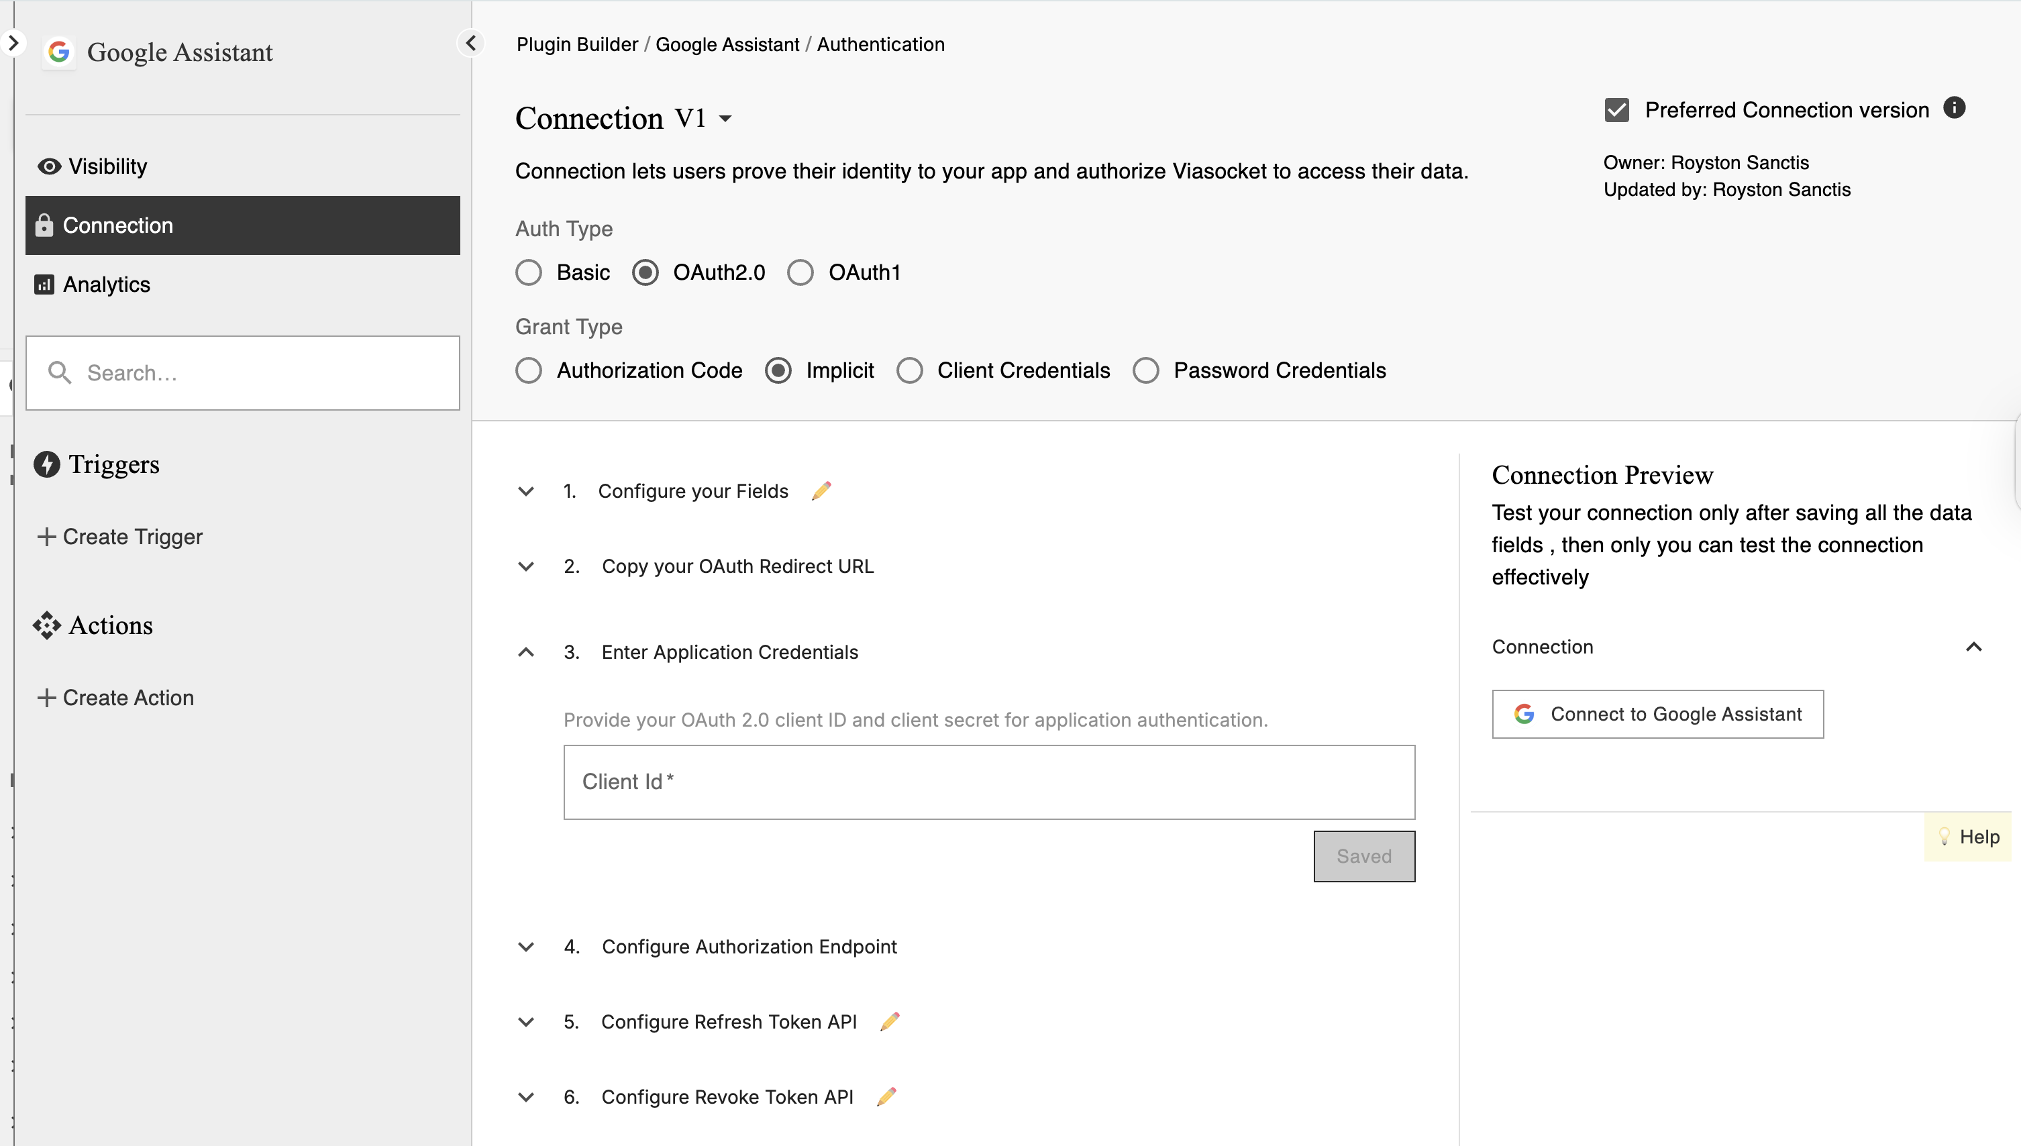This screenshot has width=2021, height=1146.
Task: Expand step 2 Copy your OAuth Redirect URL
Action: [525, 567]
